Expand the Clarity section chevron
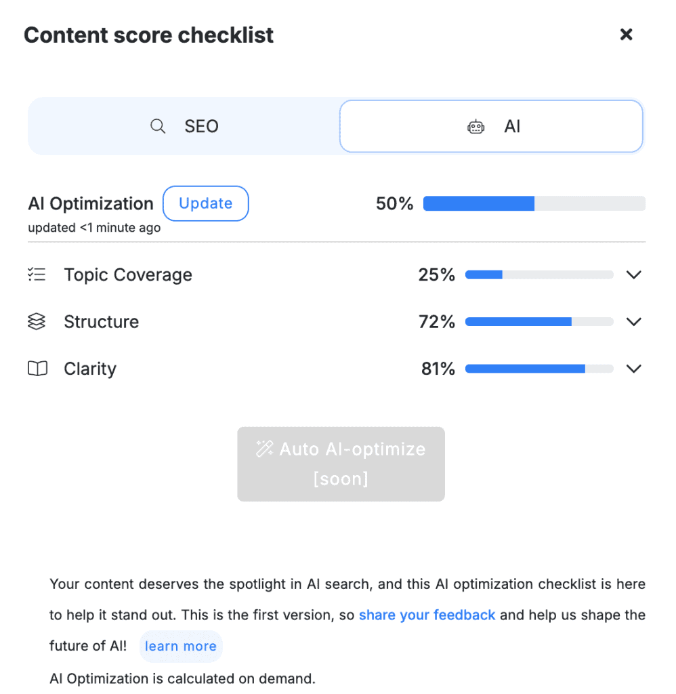 (x=633, y=369)
